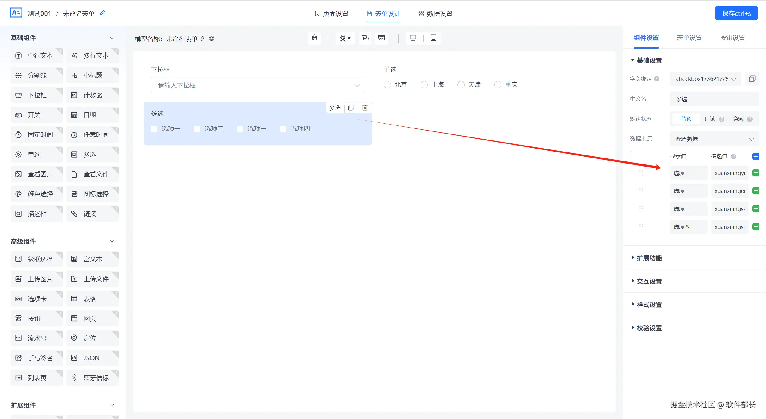The image size is (766, 419).
Task: Delete the selected 多选 component via trash icon
Action: point(365,108)
